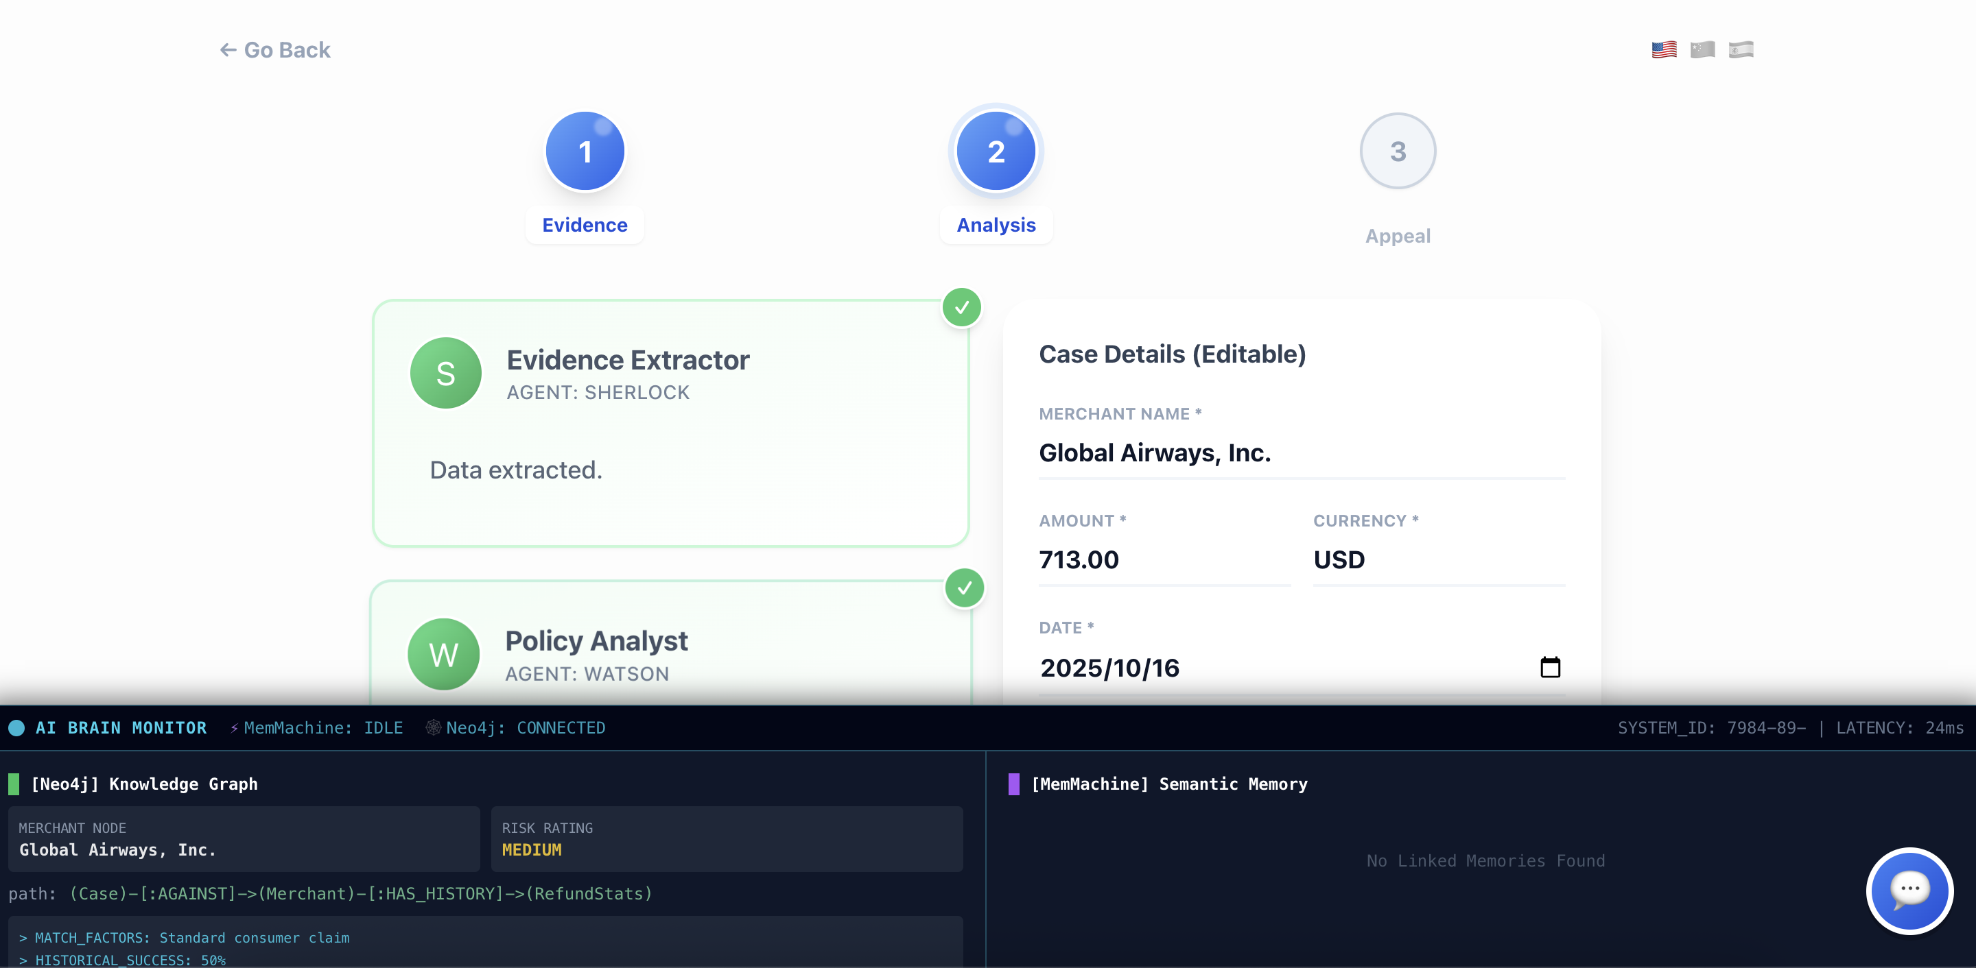Open the chat bubble assistant
The image size is (1976, 968).
(x=1909, y=890)
